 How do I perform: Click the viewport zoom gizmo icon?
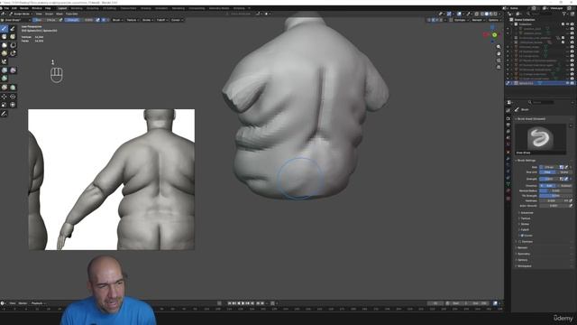499,47
